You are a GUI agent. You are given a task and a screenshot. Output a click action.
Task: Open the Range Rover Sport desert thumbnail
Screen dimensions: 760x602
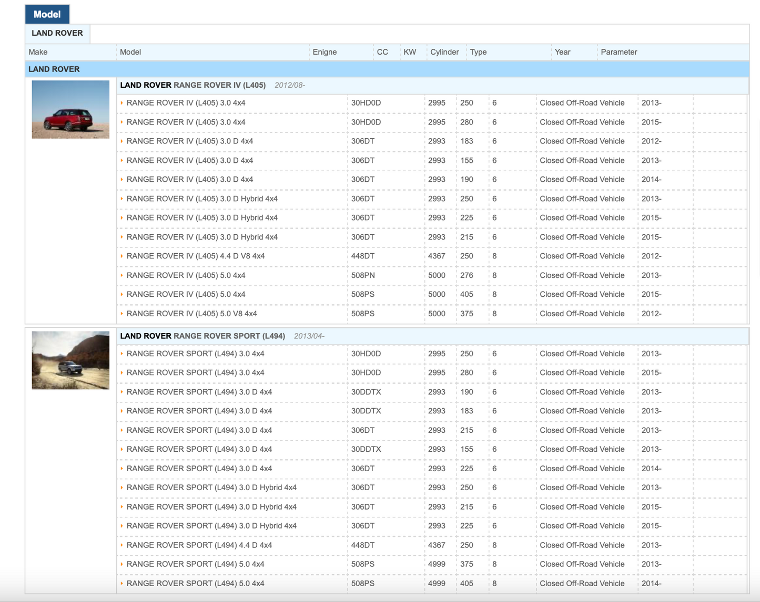(70, 360)
